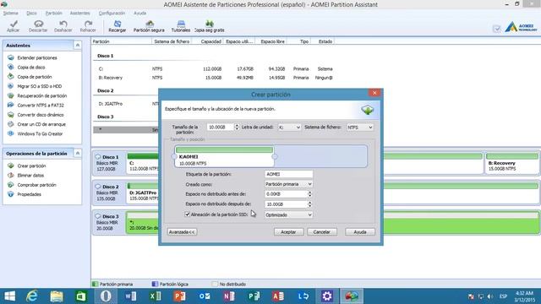Viewport: 541px width, 304px height.
Task: Click the Avanzada<< button
Action: click(183, 232)
